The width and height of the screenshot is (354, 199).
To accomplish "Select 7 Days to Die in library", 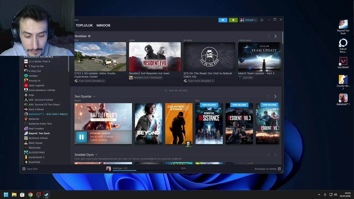I will point(36,66).
